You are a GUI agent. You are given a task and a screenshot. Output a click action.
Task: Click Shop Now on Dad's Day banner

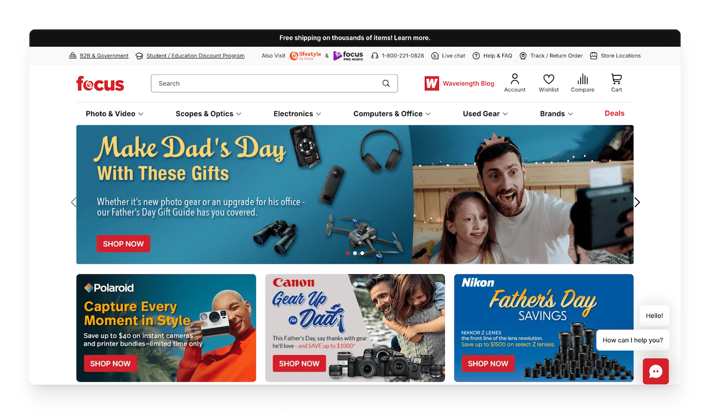123,243
